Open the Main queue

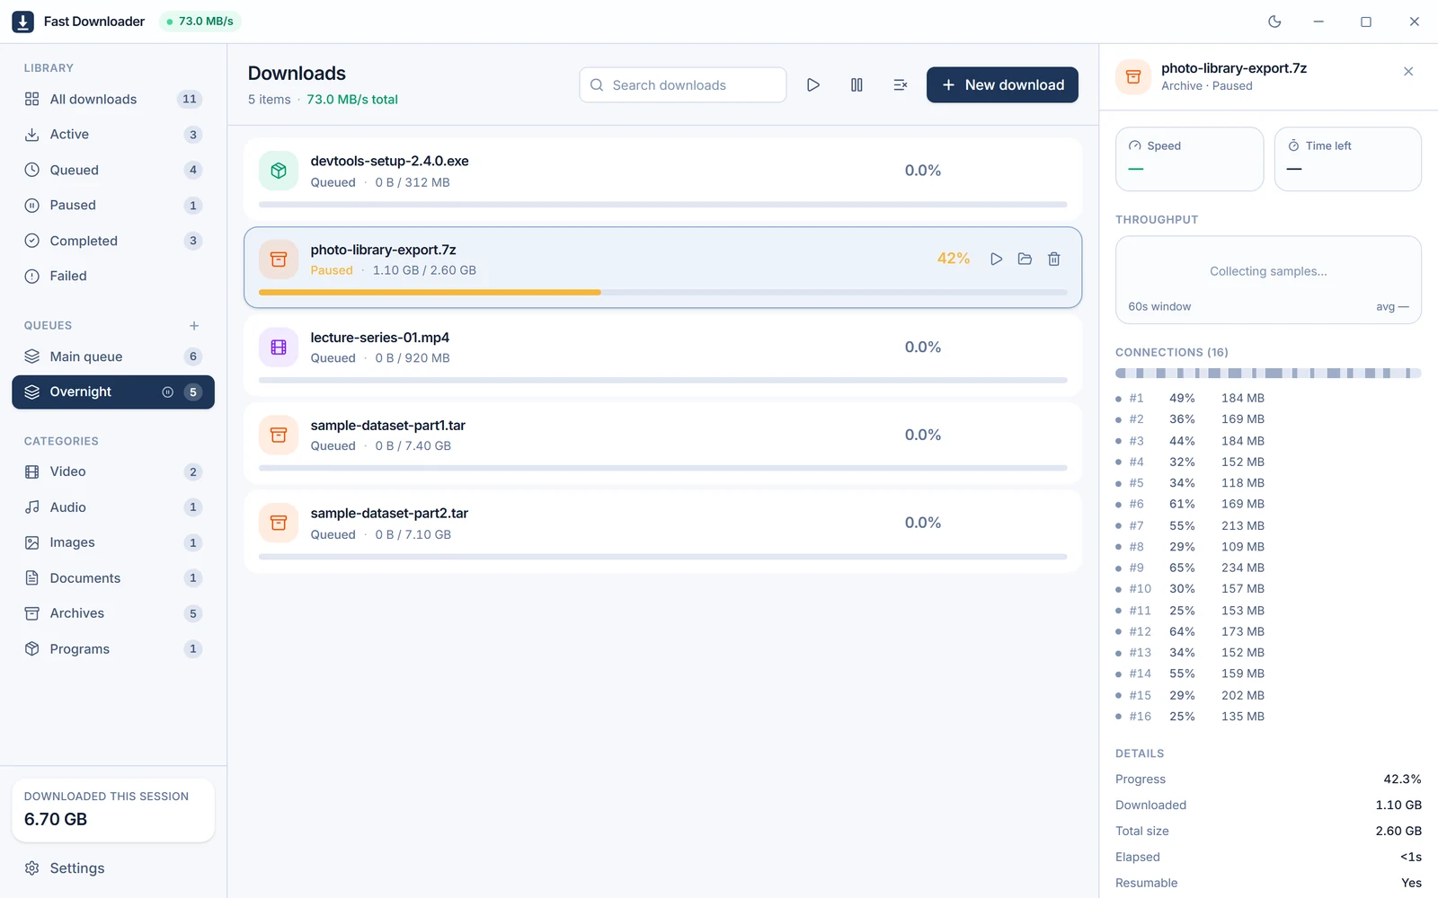pyautogui.click(x=113, y=357)
